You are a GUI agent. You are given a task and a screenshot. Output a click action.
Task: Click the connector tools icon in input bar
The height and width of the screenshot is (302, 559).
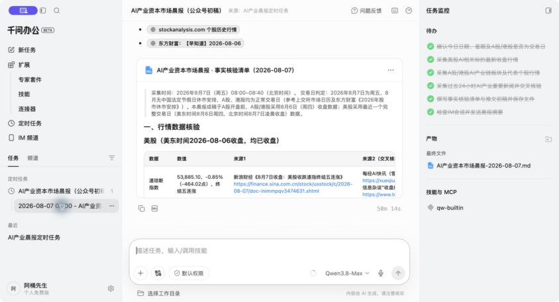click(x=158, y=273)
